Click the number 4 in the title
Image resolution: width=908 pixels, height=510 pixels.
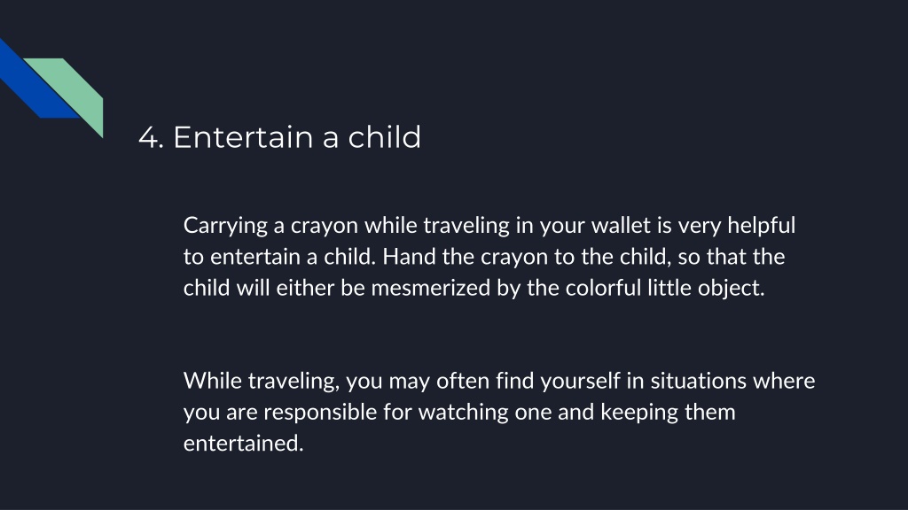149,138
